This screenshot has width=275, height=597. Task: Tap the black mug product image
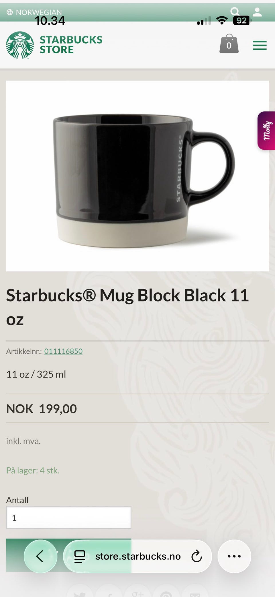pos(137,176)
